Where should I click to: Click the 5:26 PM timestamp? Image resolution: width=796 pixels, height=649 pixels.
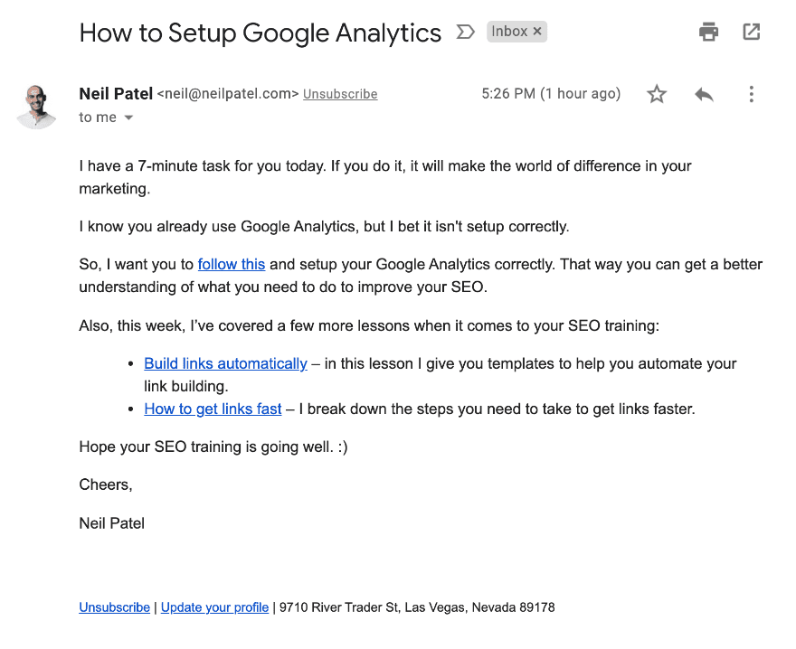(551, 94)
